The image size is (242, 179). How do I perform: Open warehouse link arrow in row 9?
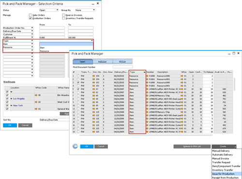182,102
